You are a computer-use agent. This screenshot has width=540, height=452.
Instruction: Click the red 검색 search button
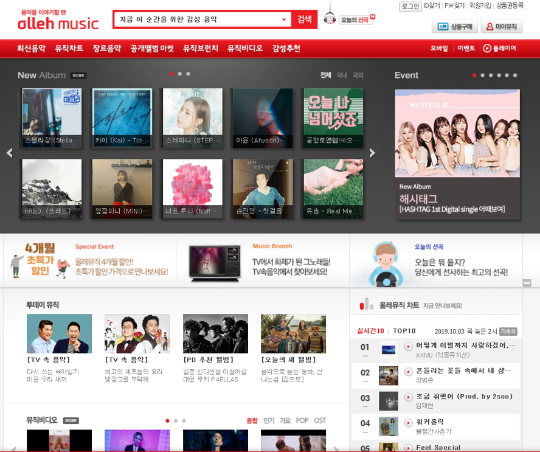pos(305,19)
